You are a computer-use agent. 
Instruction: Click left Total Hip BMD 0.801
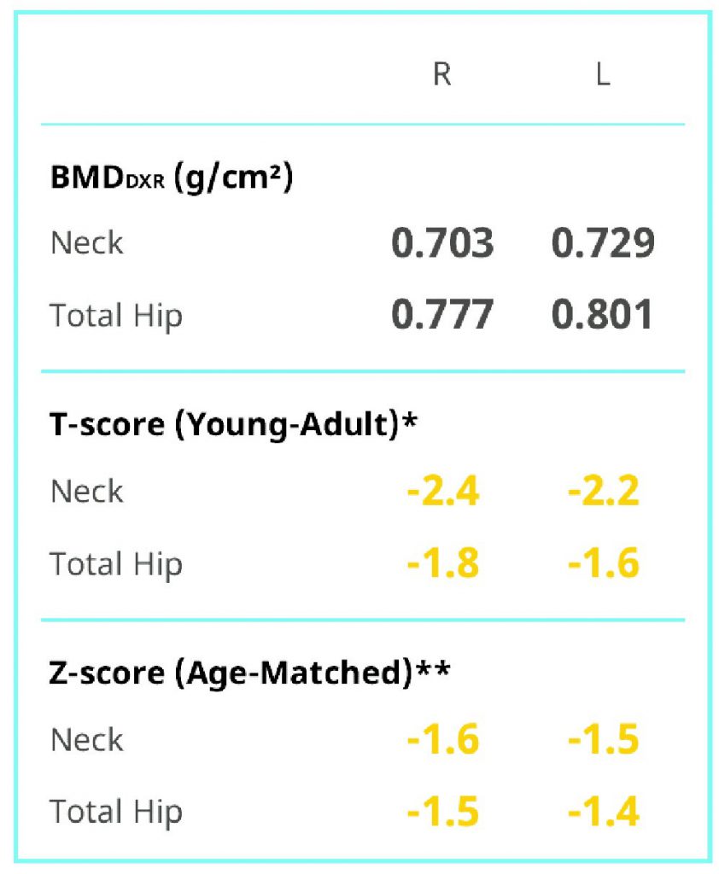point(602,314)
